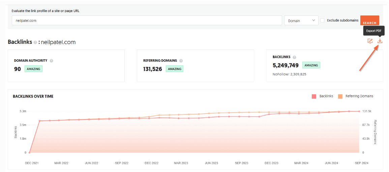The width and height of the screenshot is (389, 172).
Task: Toggle Referring Domains series via legend label
Action: coord(359,96)
